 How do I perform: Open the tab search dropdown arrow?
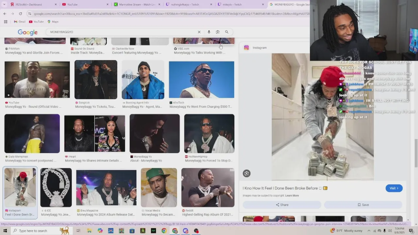tap(4, 5)
